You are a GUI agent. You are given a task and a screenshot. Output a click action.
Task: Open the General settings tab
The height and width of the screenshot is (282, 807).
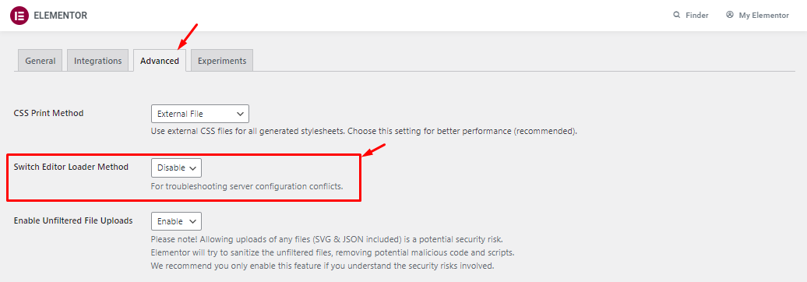click(x=41, y=60)
